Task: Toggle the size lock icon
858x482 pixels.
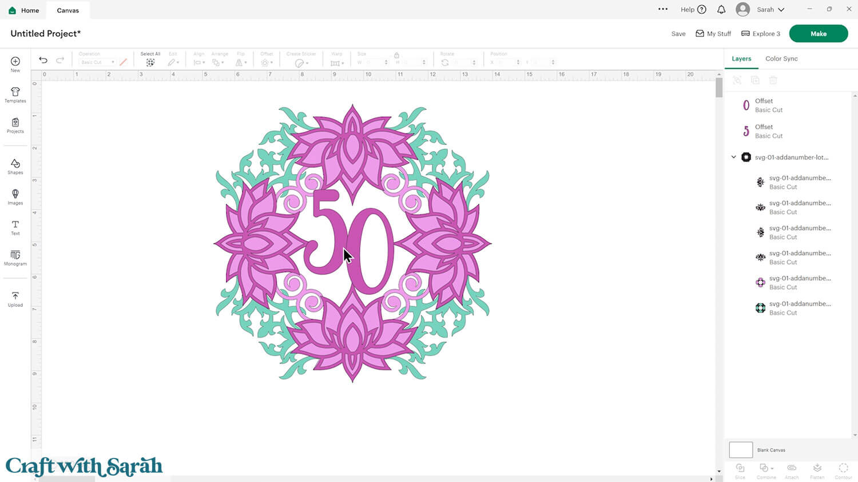Action: coord(396,55)
